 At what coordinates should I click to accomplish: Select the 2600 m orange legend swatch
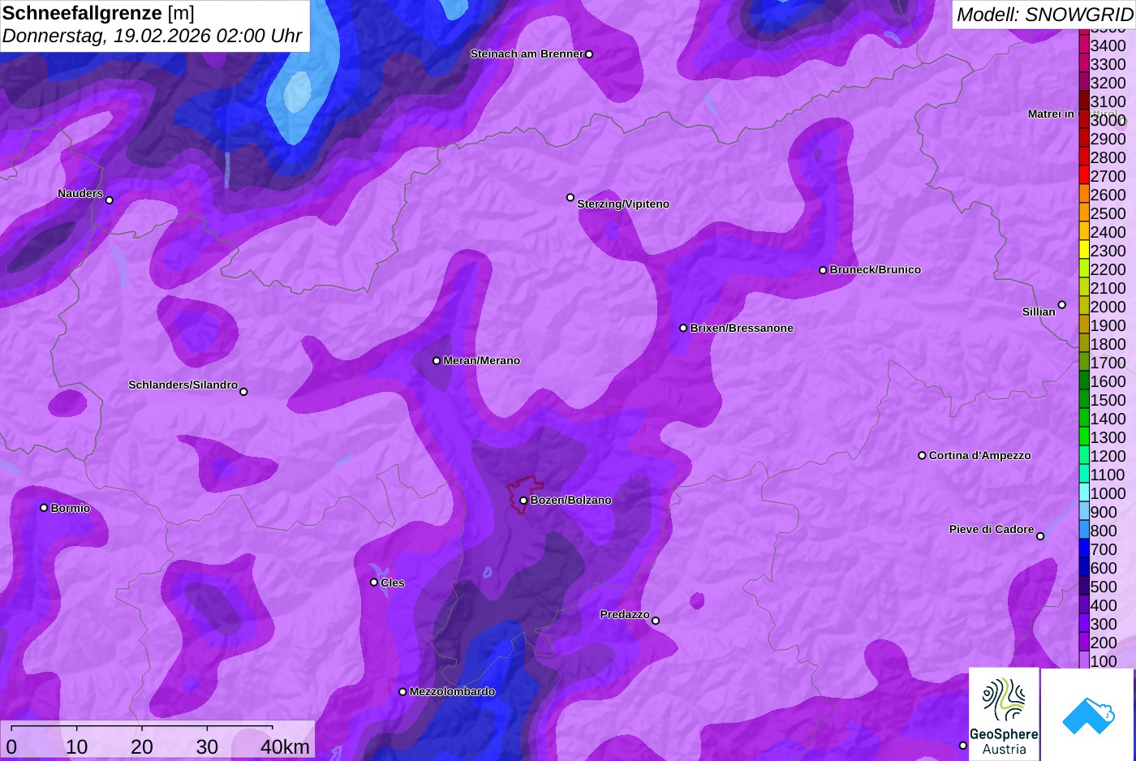[1084, 195]
